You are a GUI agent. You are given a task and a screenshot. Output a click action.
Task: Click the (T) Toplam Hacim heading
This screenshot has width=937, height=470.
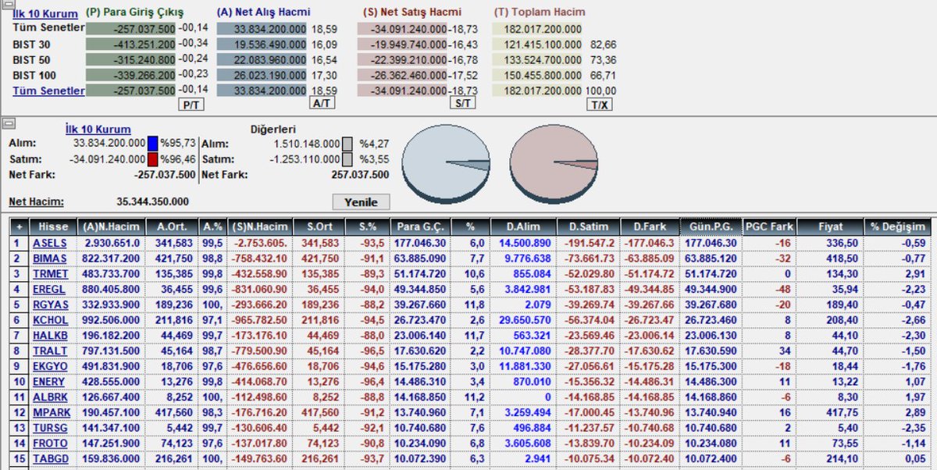pyautogui.click(x=540, y=12)
